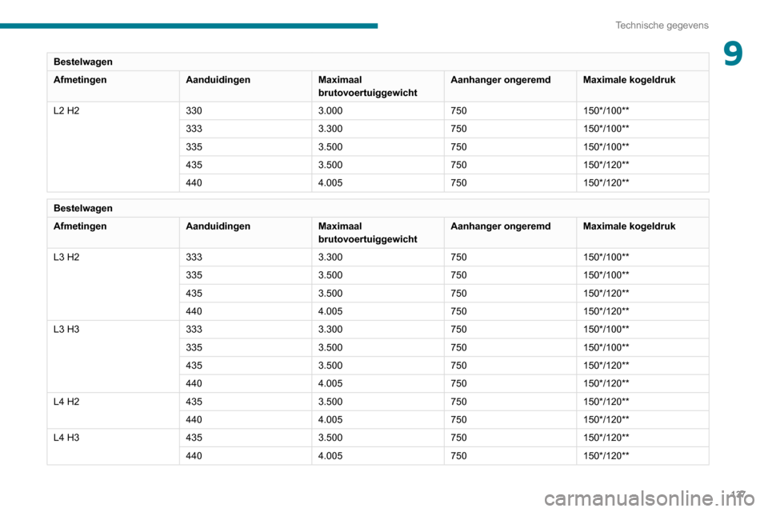Screen dimensions: 768x512
Task: Click designation "435" under L4 H2
Action: click(194, 402)
